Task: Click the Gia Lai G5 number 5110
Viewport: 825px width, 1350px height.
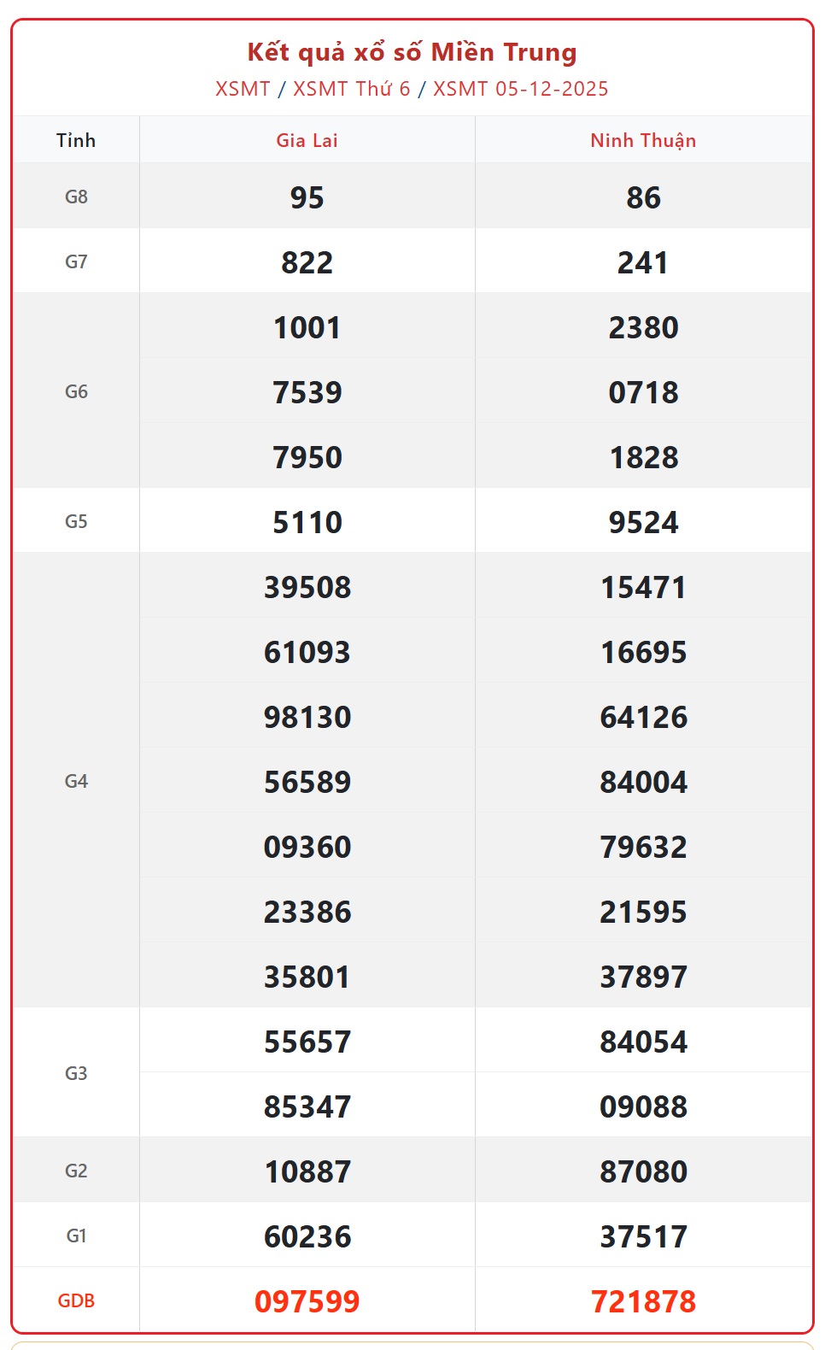Action: 307,522
